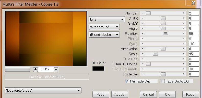Open the Duplicate(cross) preset dropdown
Screen dimensions: 202x98
[x=43, y=90]
